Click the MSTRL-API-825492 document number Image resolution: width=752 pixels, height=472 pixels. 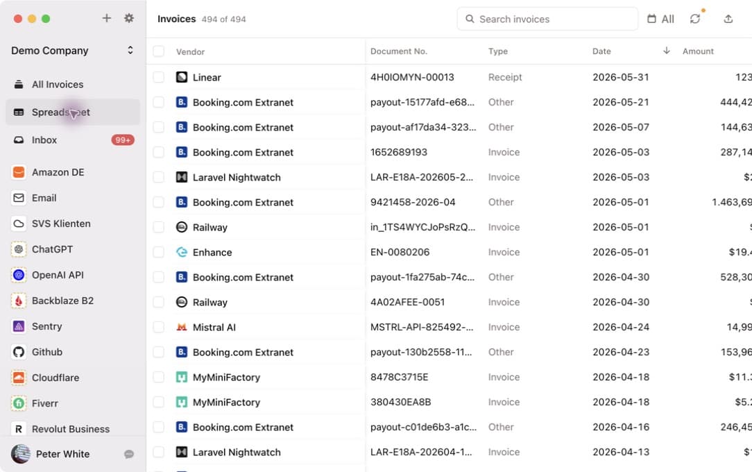pyautogui.click(x=422, y=327)
